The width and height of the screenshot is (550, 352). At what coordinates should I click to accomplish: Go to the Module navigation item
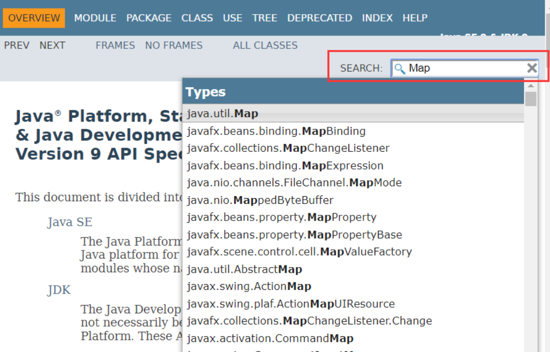click(x=95, y=18)
